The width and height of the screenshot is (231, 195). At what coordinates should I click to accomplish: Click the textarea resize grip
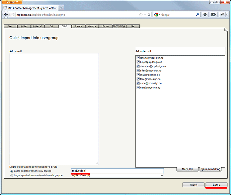[x=97, y=163]
